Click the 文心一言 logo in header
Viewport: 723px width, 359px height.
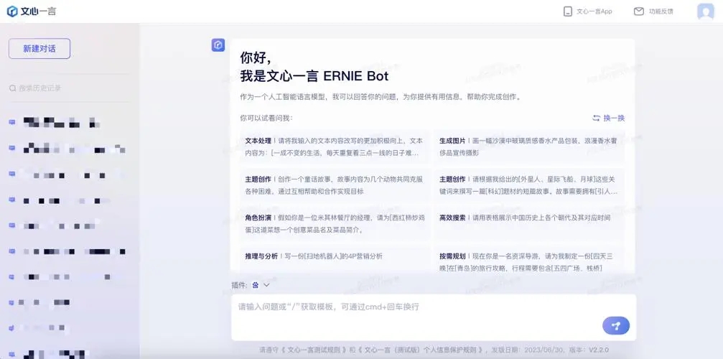[x=32, y=11]
